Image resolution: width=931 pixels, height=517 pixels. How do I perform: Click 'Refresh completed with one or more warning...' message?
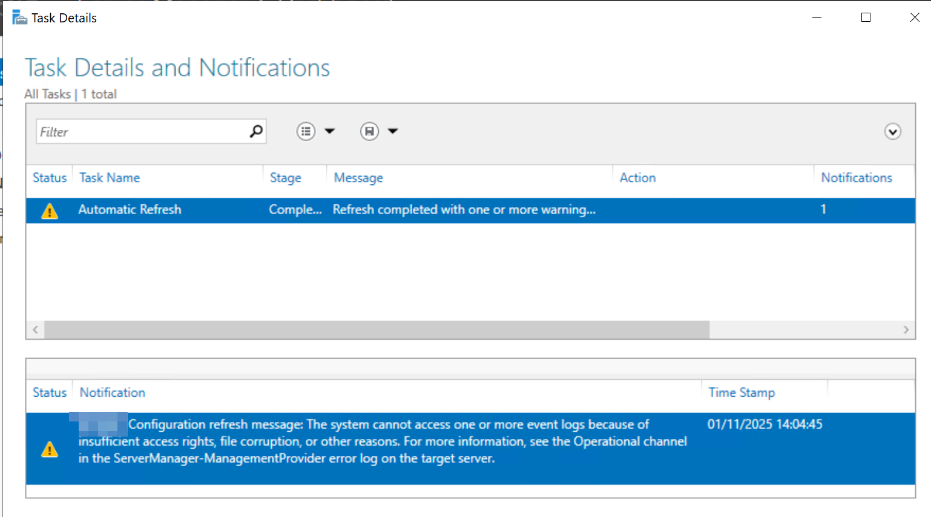pos(464,210)
